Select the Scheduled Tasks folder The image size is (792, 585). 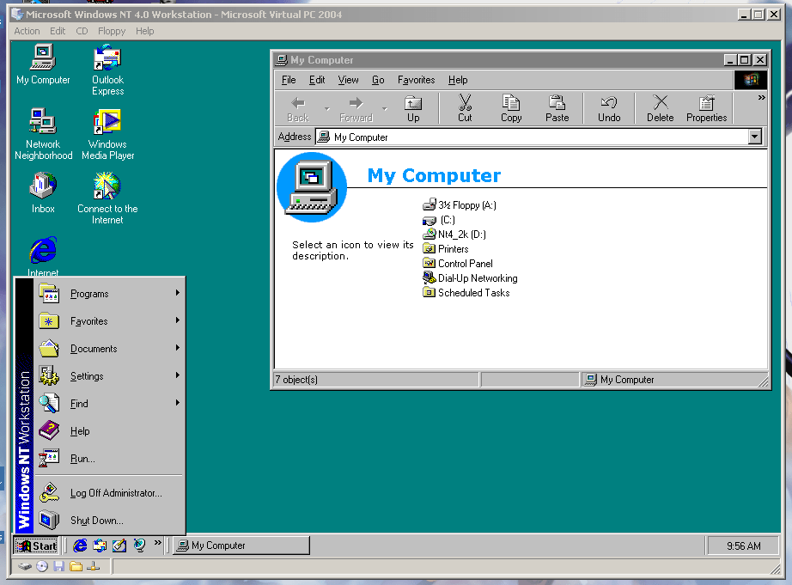(466, 292)
